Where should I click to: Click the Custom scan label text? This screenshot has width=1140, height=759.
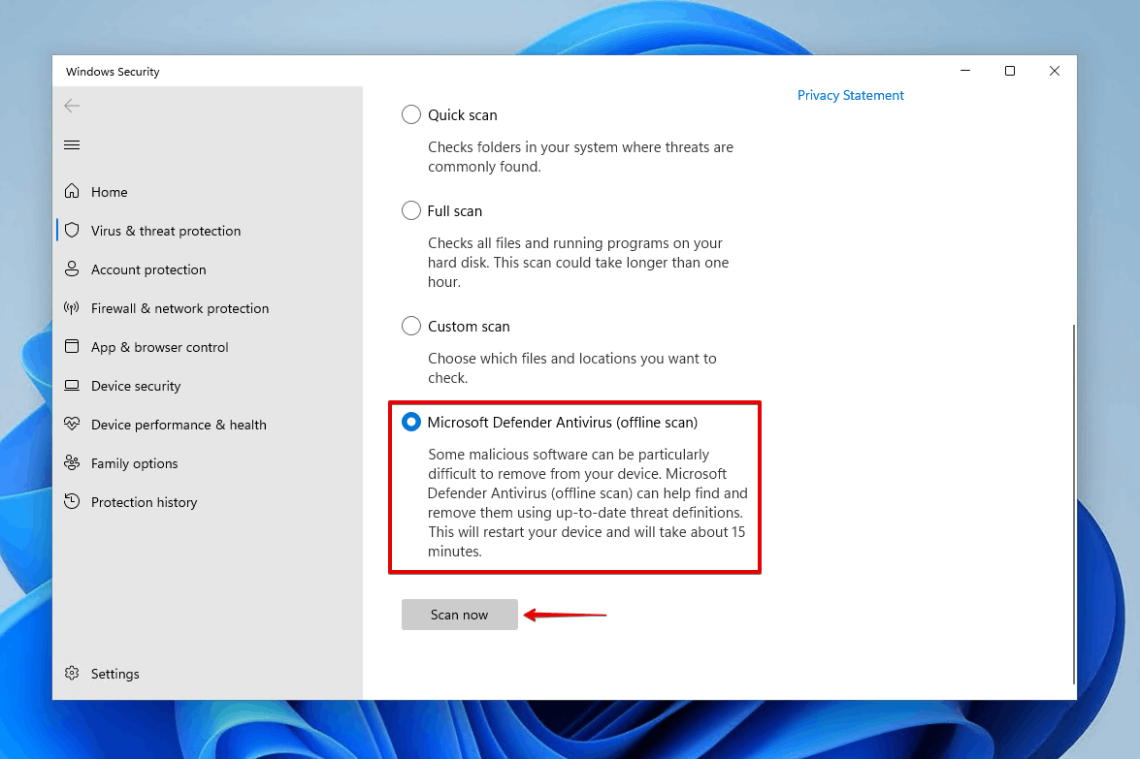tap(469, 326)
